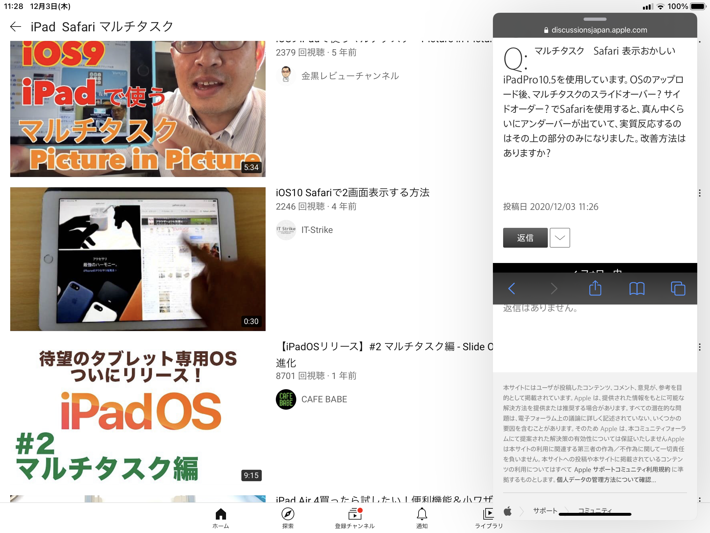Open more options for iPadOSリリース video
710x533 pixels.
click(700, 347)
